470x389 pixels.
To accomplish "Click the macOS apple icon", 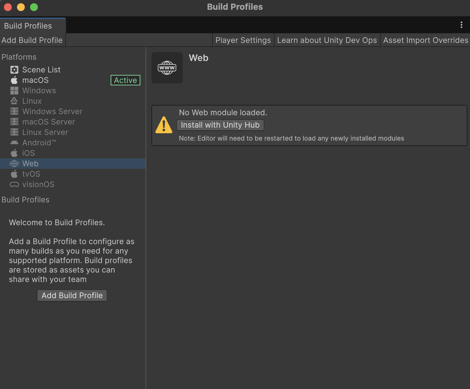I will pos(14,80).
